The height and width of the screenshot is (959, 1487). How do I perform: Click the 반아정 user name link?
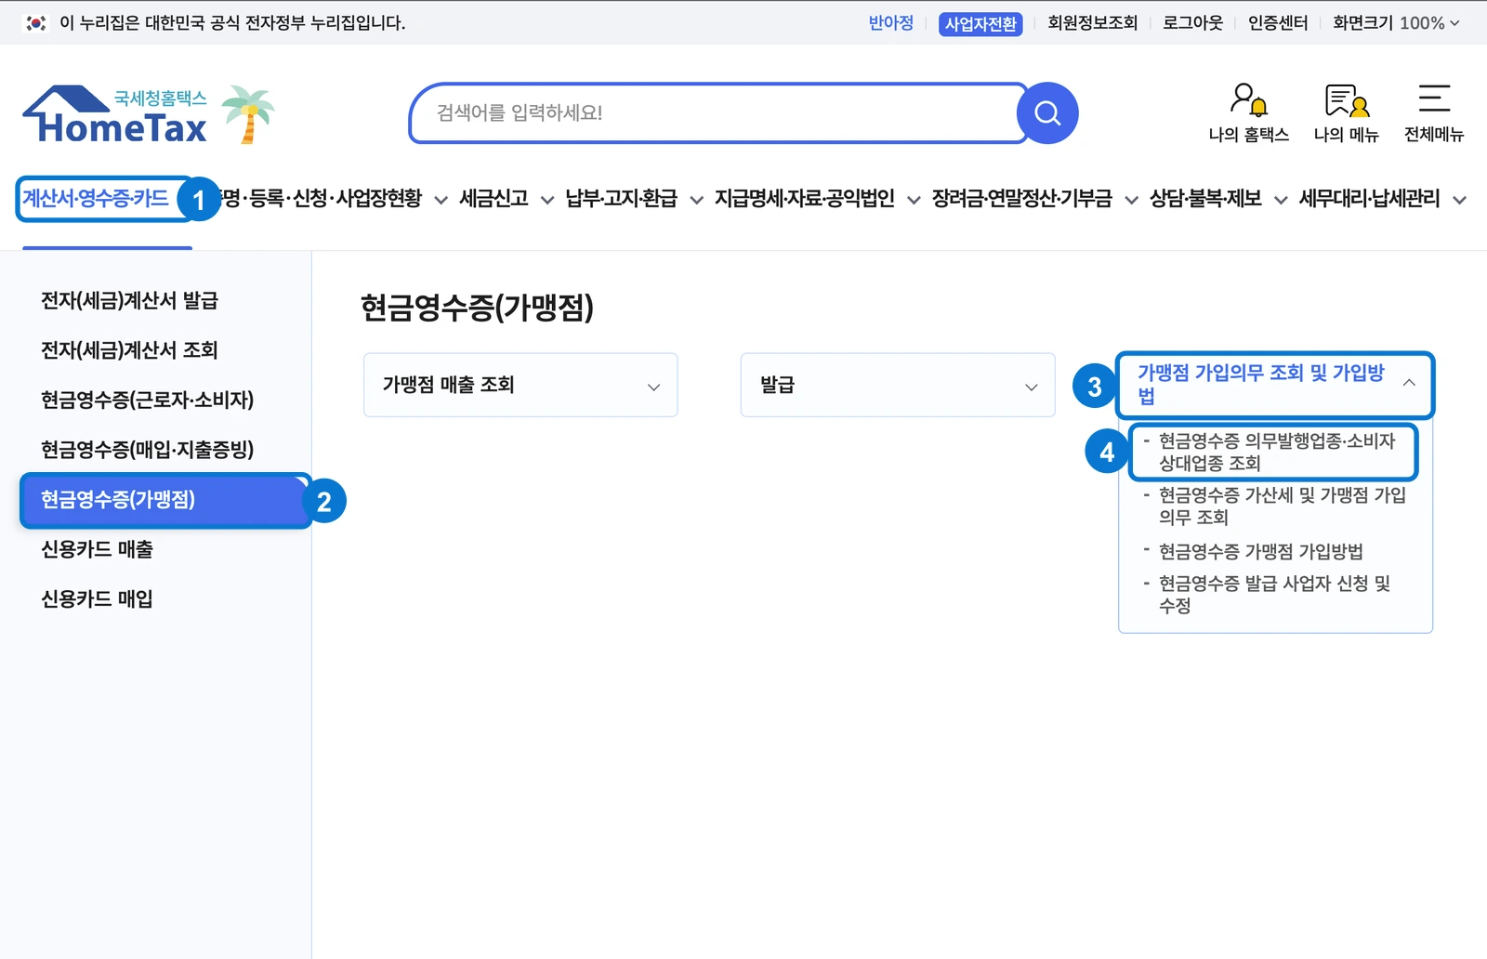click(x=890, y=23)
